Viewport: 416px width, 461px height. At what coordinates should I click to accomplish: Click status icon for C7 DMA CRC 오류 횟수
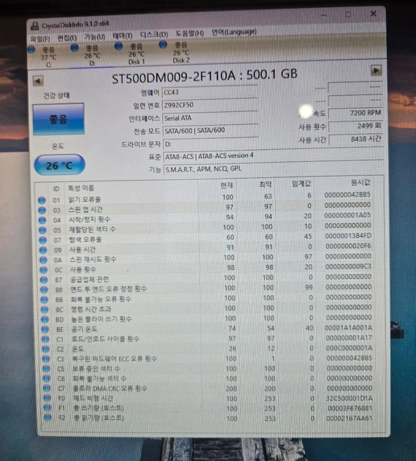pos(47,388)
